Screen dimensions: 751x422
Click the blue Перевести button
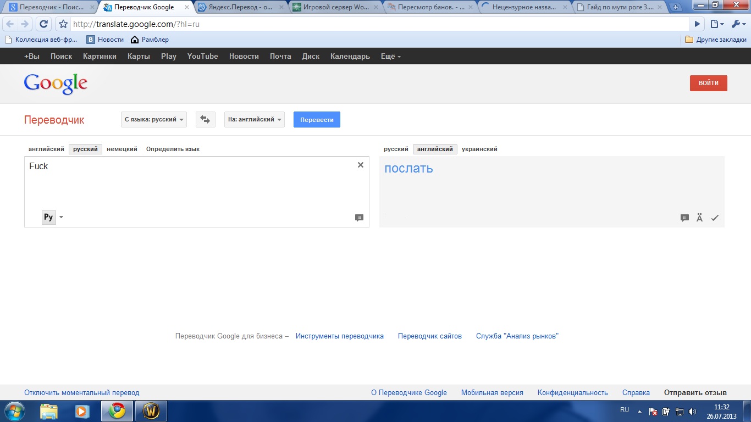(317, 119)
